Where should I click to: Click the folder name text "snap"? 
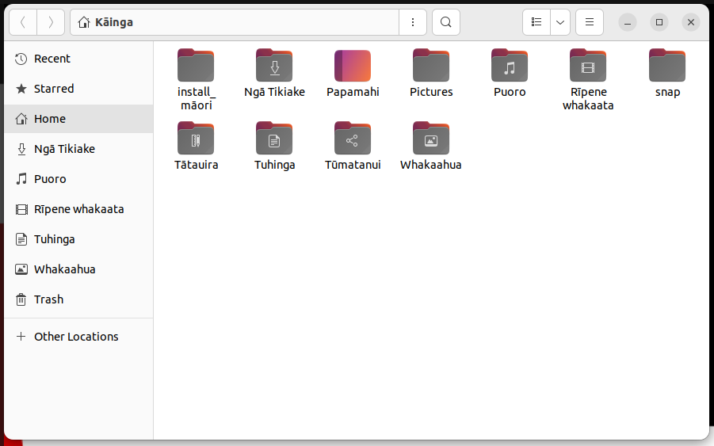(x=667, y=93)
